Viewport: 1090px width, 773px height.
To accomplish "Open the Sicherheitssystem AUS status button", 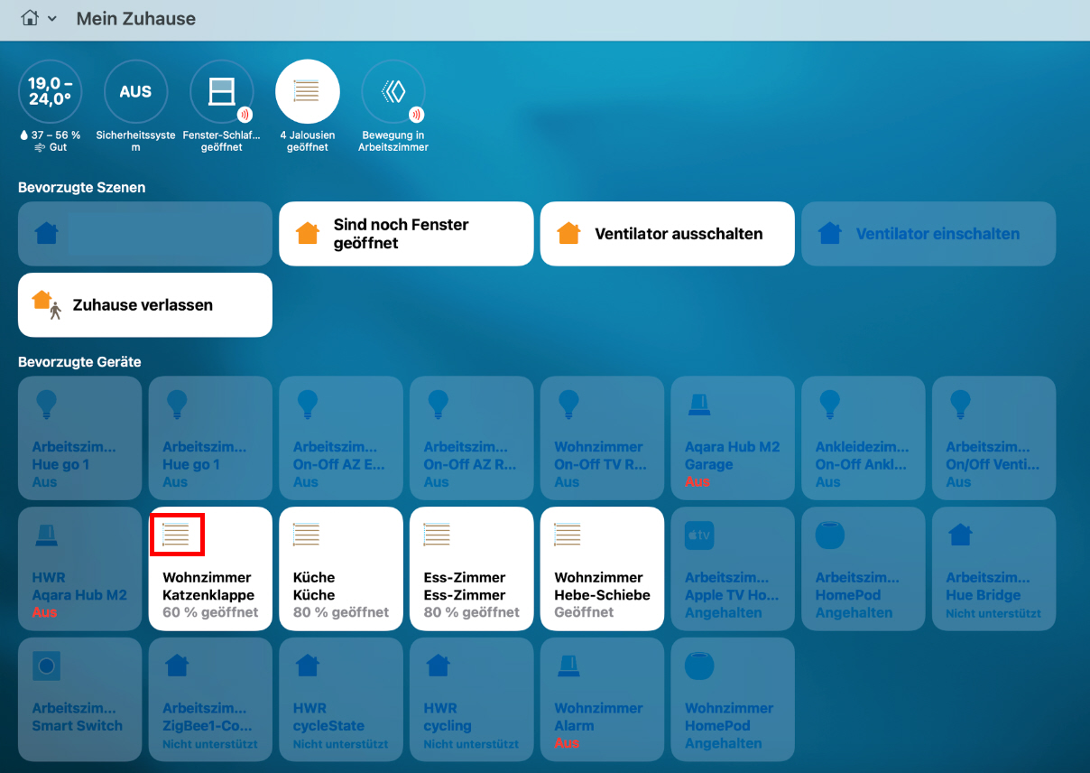I will point(135,91).
